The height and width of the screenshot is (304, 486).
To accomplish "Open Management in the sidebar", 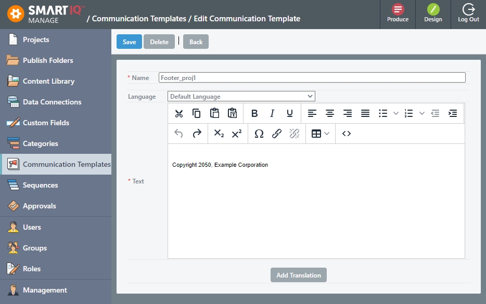I will tap(56, 290).
